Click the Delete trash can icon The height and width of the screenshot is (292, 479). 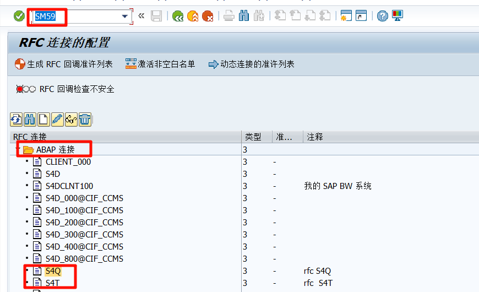pyautogui.click(x=85, y=120)
